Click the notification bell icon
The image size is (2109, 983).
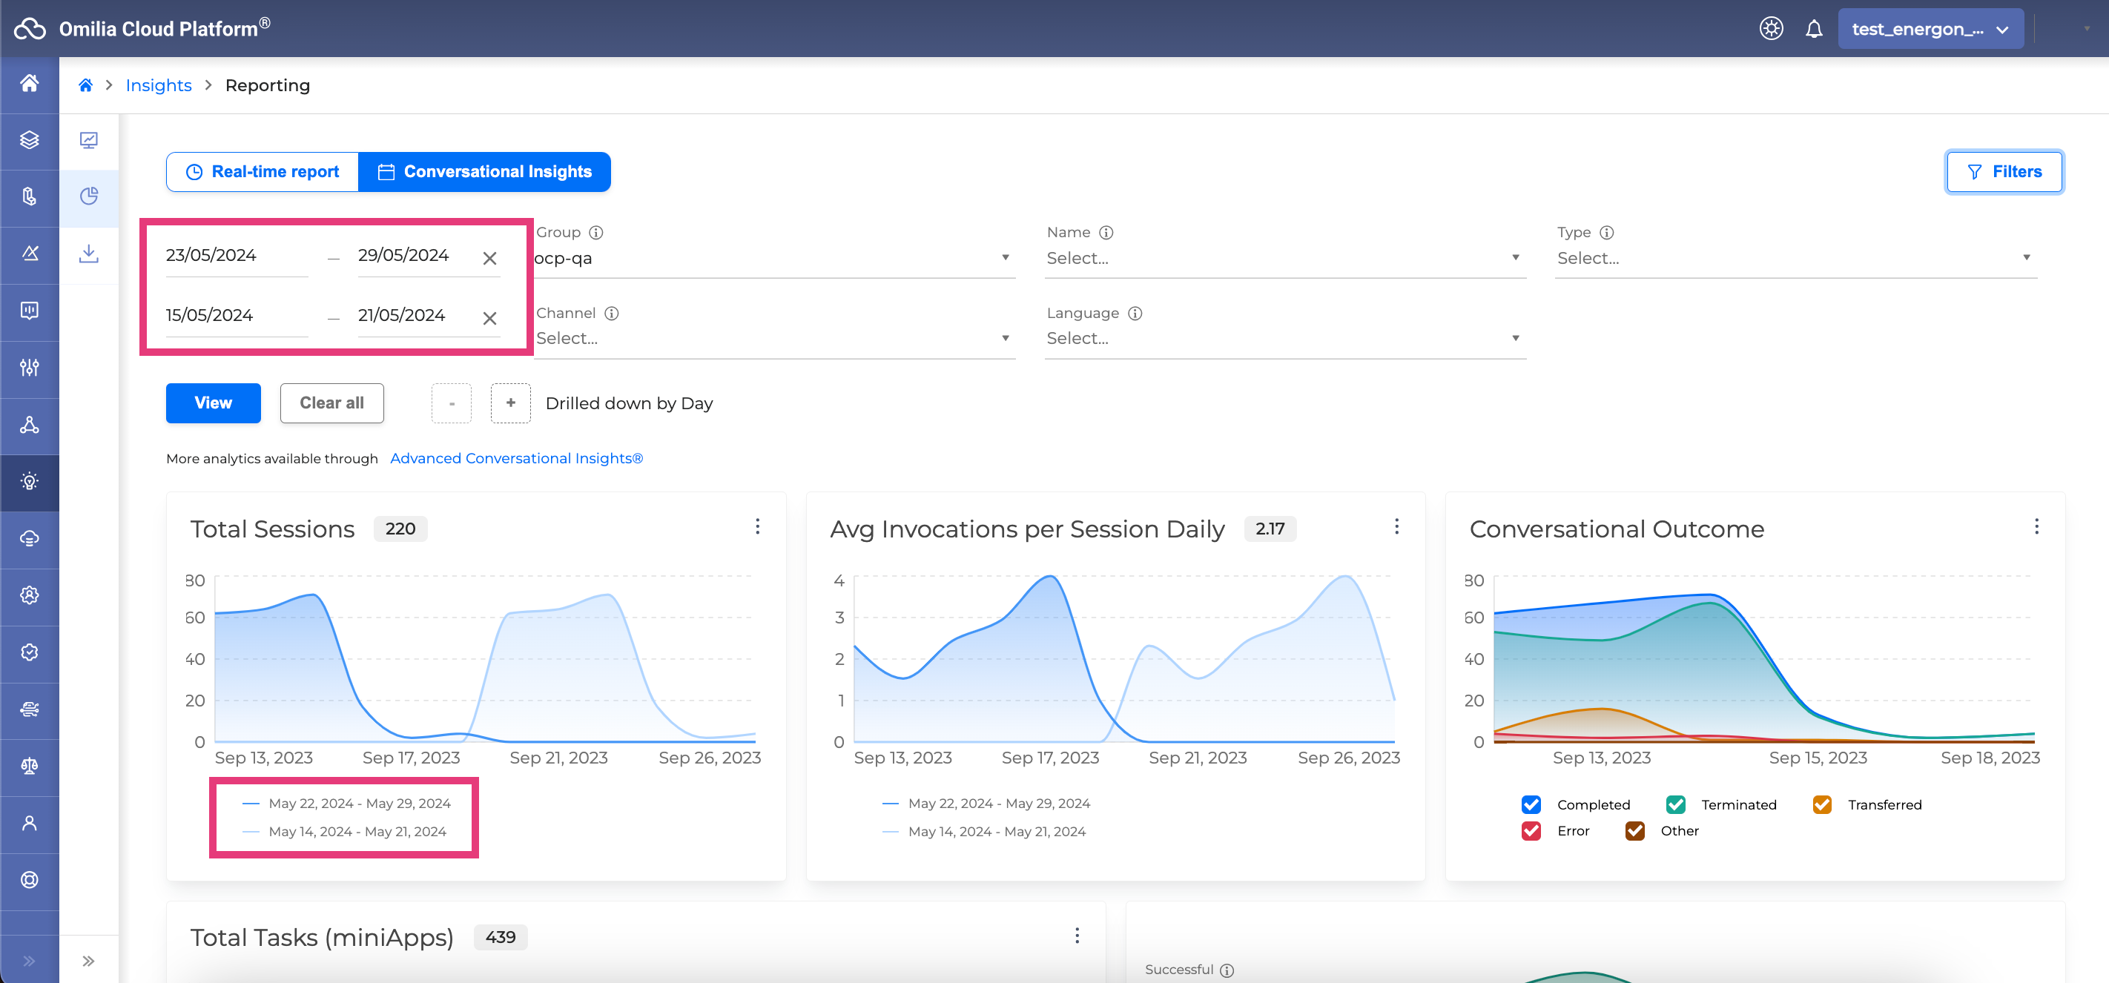click(x=1813, y=30)
